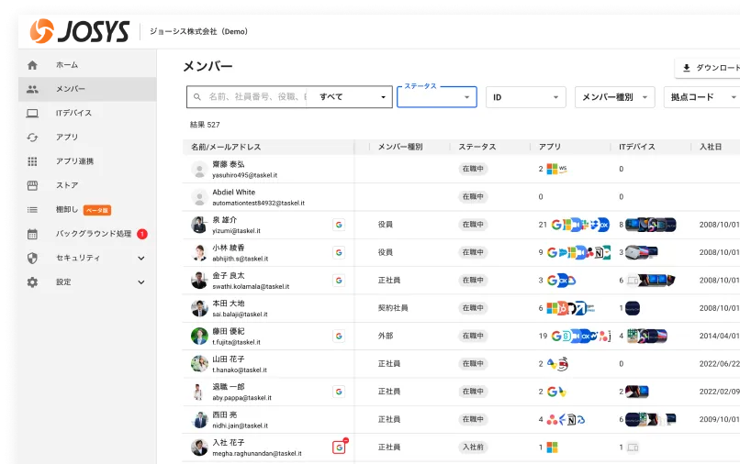Image resolution: width=740 pixels, height=464 pixels.
Task: Click ジョーシス株式会社（Demo） company name
Action: 198,31
